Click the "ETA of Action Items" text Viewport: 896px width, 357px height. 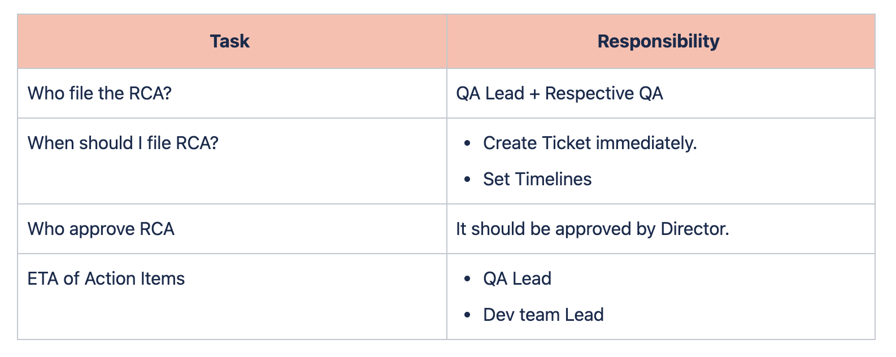click(106, 278)
